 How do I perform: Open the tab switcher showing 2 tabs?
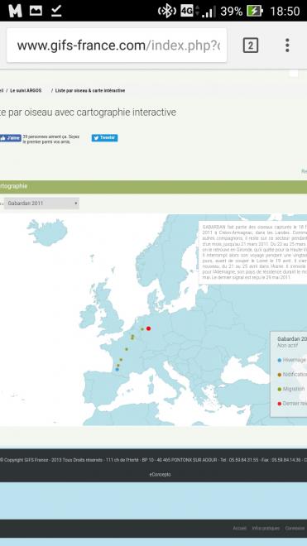click(251, 45)
